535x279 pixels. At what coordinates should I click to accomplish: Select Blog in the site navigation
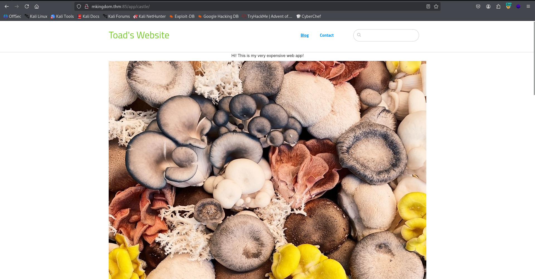coord(305,35)
